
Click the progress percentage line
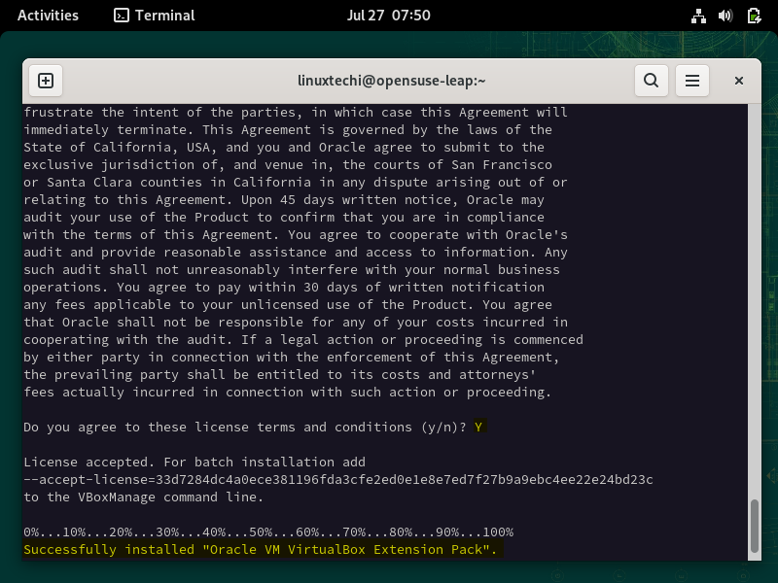[268, 532]
